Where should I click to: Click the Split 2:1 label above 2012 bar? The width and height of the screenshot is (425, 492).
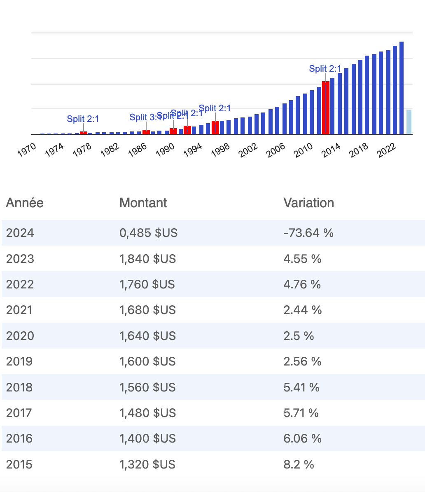[x=325, y=69]
